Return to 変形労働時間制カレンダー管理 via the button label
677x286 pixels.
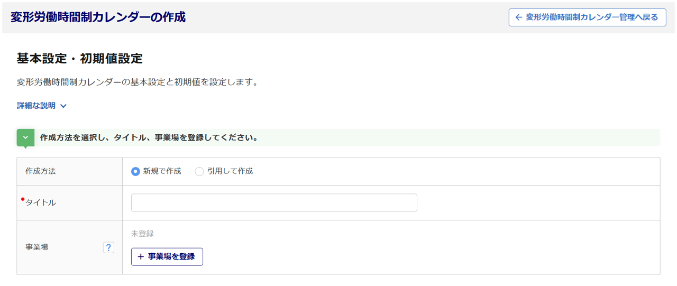point(592,17)
